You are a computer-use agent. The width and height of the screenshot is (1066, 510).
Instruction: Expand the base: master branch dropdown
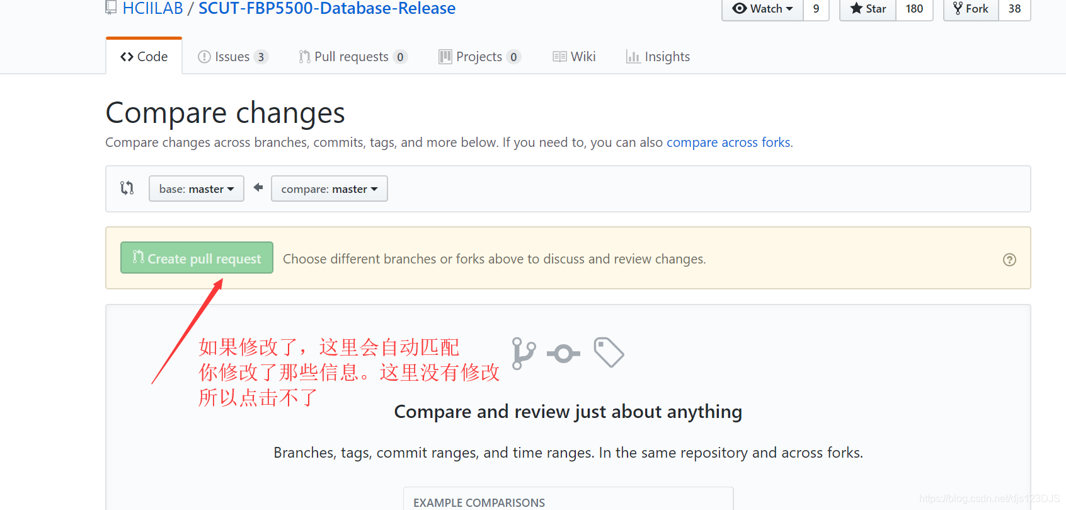pyautogui.click(x=197, y=189)
